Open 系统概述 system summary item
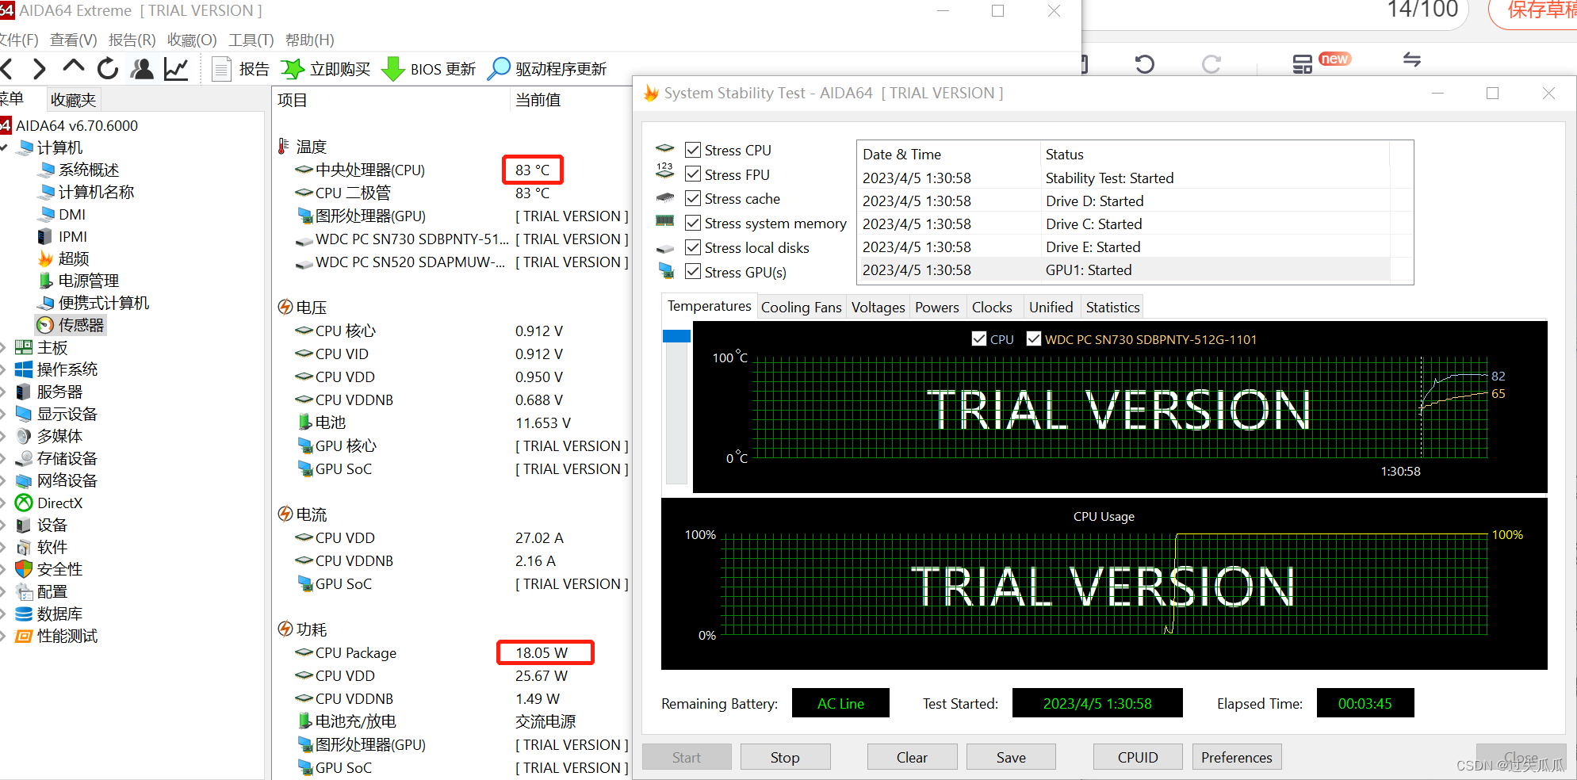This screenshot has height=780, width=1577. tap(78, 170)
